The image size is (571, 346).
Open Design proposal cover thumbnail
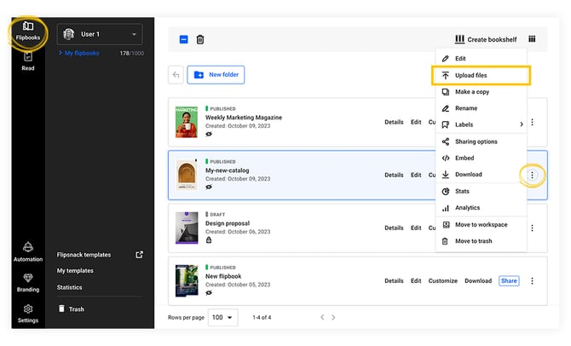187,228
